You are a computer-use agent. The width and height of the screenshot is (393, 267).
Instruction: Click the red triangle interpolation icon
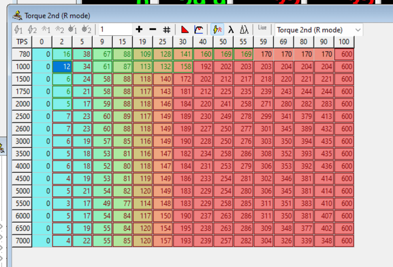[x=185, y=30]
